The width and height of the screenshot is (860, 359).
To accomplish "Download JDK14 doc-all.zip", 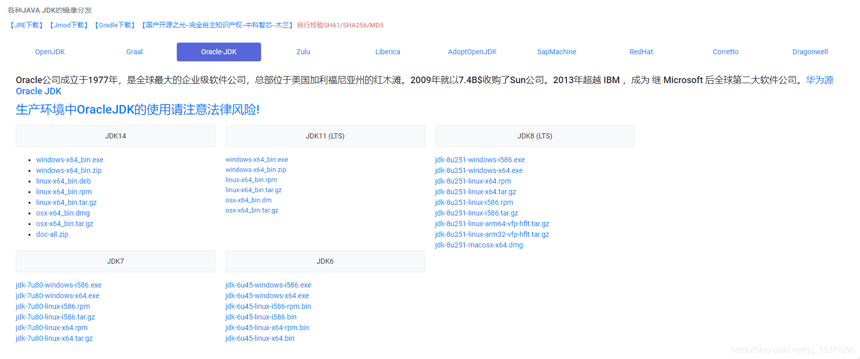I will (x=52, y=234).
